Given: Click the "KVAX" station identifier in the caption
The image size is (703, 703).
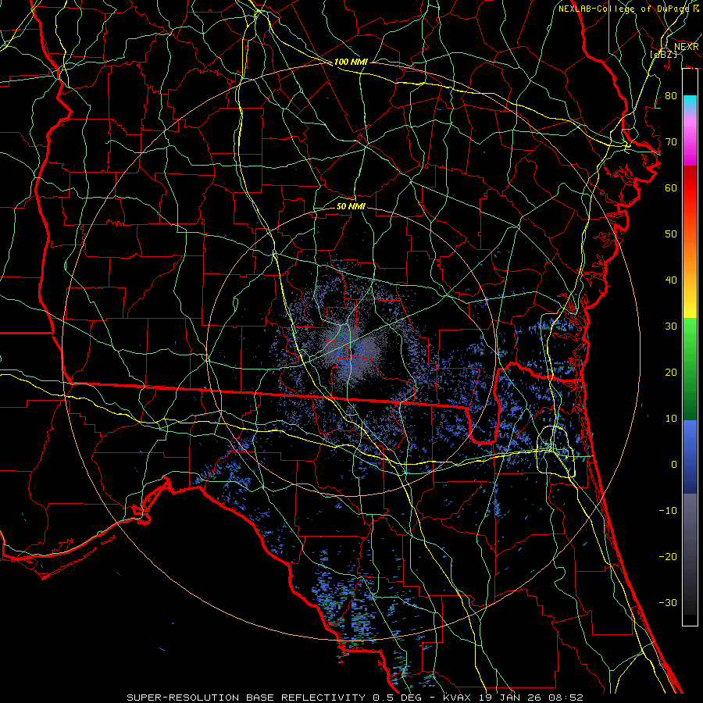Looking at the screenshot, I should pyautogui.click(x=456, y=698).
